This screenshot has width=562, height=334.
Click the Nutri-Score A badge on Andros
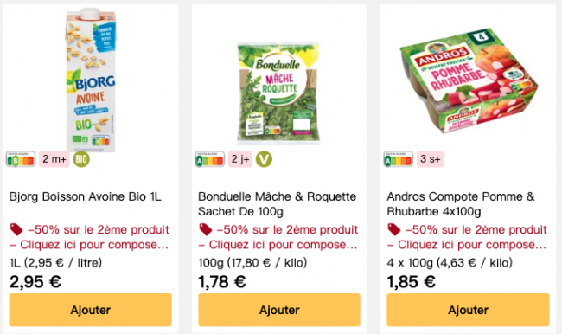tap(399, 159)
